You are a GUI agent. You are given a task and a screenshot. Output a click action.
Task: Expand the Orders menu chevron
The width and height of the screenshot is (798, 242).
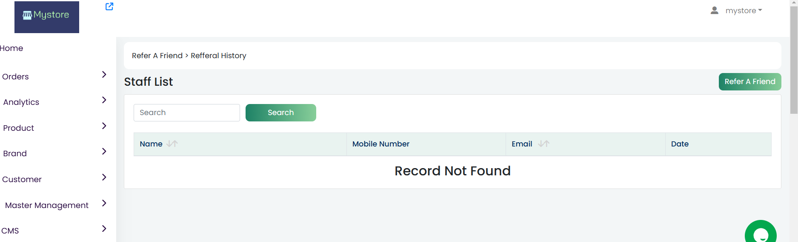[104, 74]
